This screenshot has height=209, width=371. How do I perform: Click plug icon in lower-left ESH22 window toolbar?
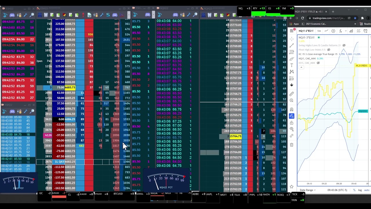point(19,111)
